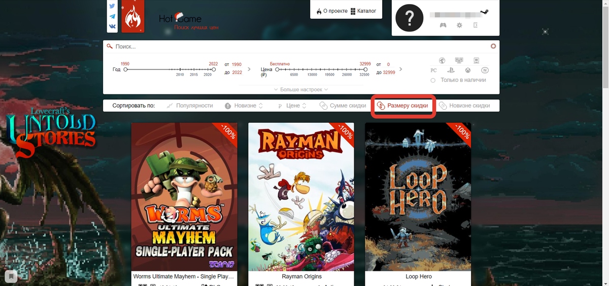Click the arrow after price range
The image size is (609, 286).
tap(401, 69)
